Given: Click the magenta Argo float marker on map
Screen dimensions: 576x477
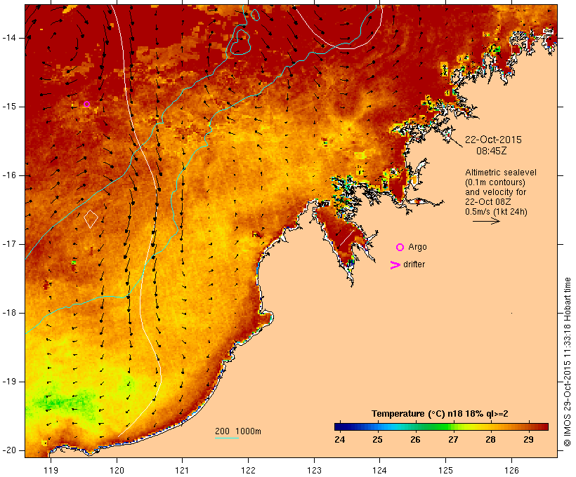Looking at the screenshot, I should (86, 105).
